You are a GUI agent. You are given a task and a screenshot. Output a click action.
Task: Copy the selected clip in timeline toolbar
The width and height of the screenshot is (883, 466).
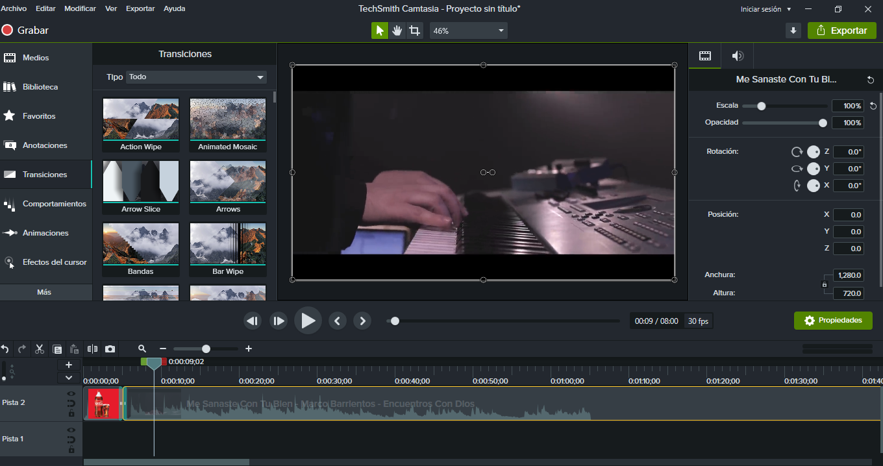[57, 349]
